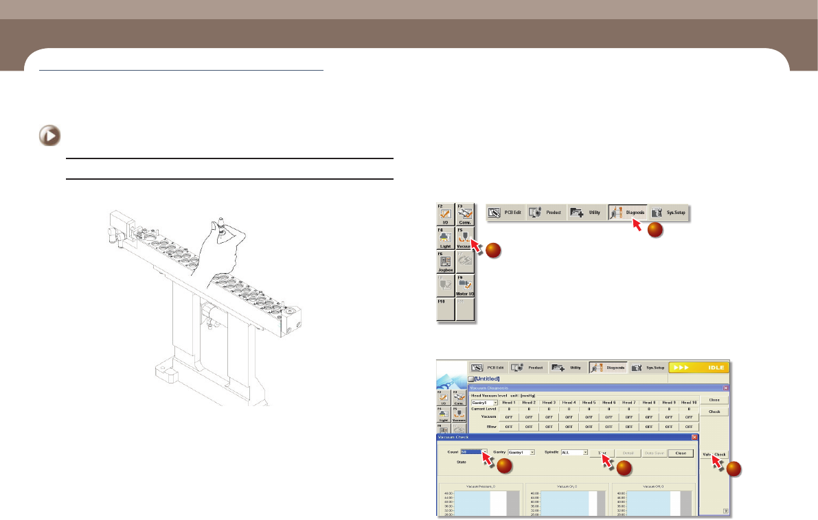The width and height of the screenshot is (818, 520).
Task: Click F4 Light button inside full window screenshot
Action: [444, 415]
